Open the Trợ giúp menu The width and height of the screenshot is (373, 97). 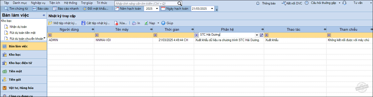pos(87,3)
